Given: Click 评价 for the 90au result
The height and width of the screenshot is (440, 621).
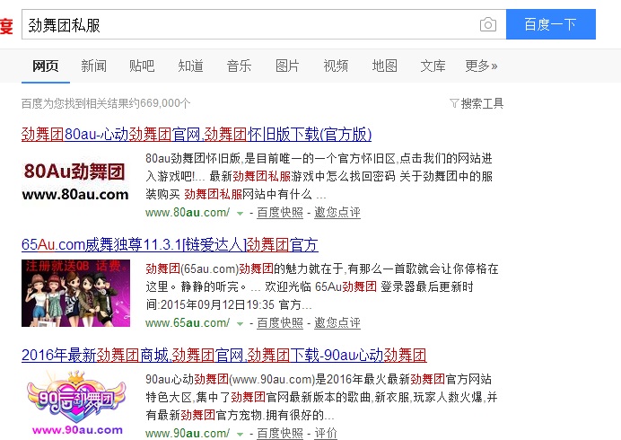Looking at the screenshot, I should [326, 433].
